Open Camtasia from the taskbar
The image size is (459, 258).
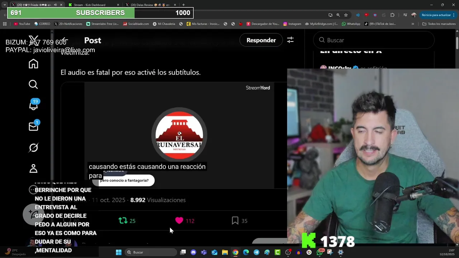click(278, 252)
